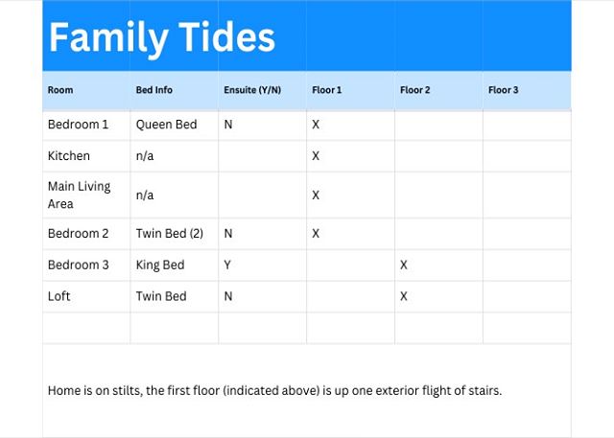This screenshot has height=438, width=614.
Task: Select the Loft room cell
Action: 59,296
